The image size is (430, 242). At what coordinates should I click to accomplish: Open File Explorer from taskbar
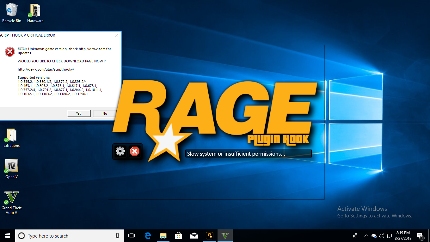(x=163, y=236)
